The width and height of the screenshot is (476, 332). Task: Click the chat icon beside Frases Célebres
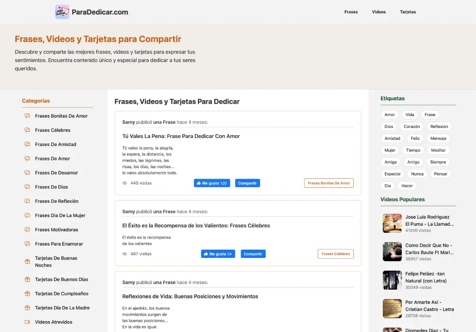pos(27,130)
